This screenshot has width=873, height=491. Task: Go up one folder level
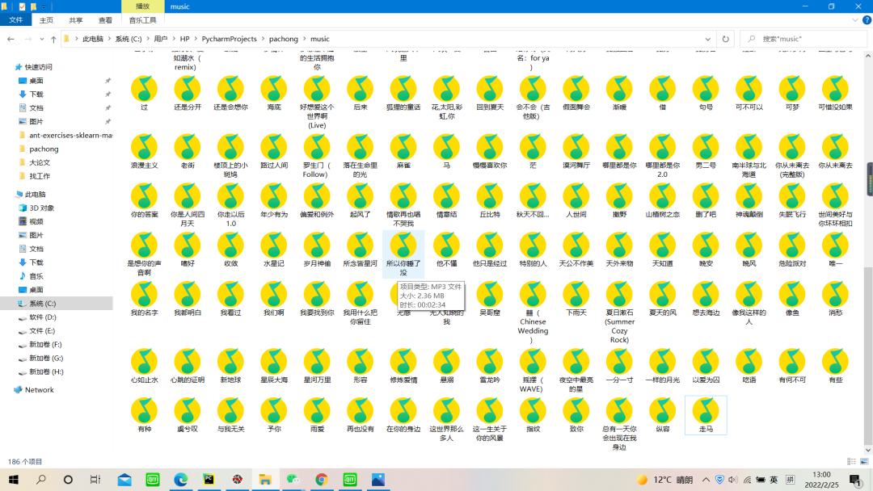(x=53, y=39)
